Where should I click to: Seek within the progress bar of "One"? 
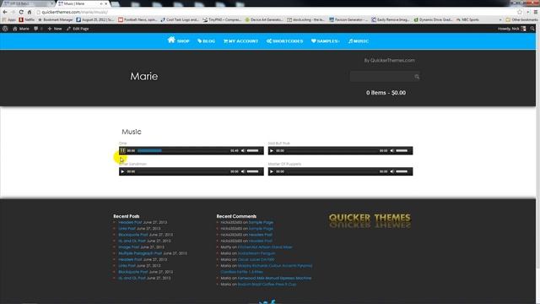coord(182,150)
